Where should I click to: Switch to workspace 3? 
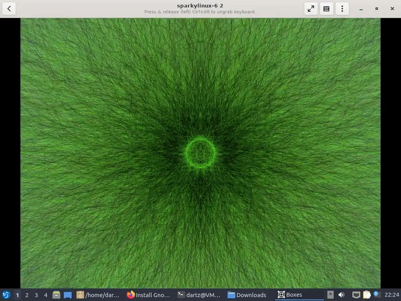(x=36, y=295)
